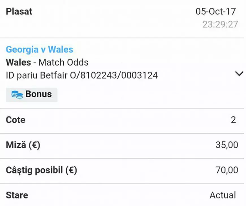Select the odds value 2

point(233,120)
